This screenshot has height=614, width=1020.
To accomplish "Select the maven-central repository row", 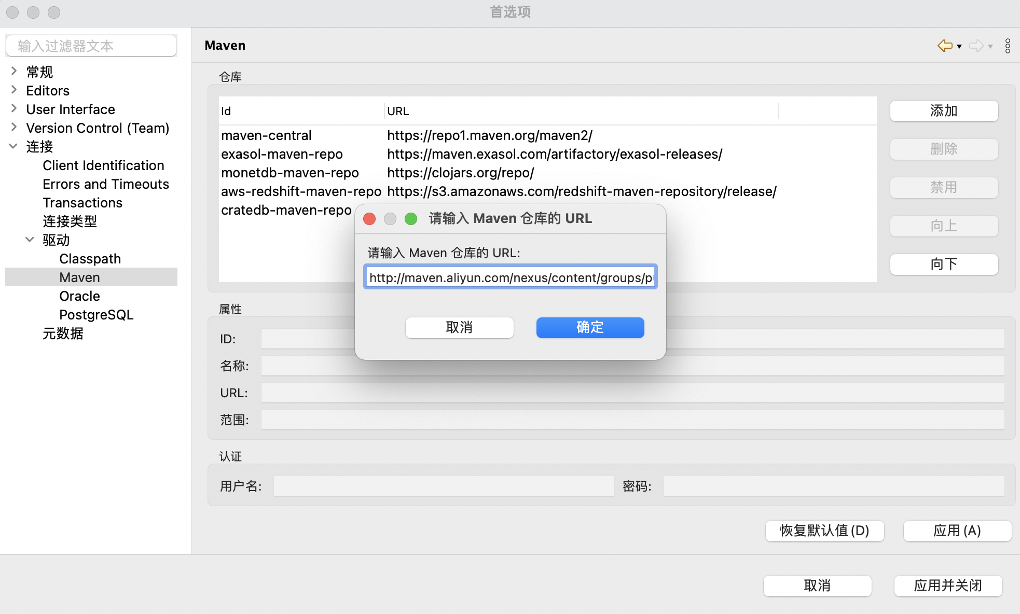I will coord(266,135).
